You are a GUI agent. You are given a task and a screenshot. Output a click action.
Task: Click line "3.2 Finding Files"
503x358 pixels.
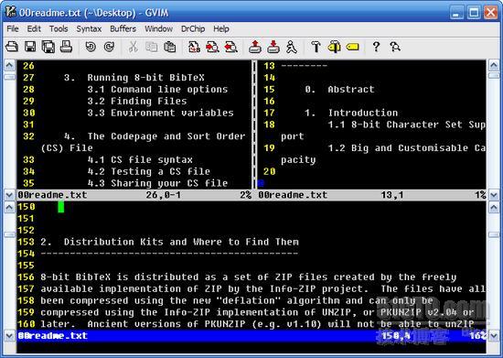(137, 101)
